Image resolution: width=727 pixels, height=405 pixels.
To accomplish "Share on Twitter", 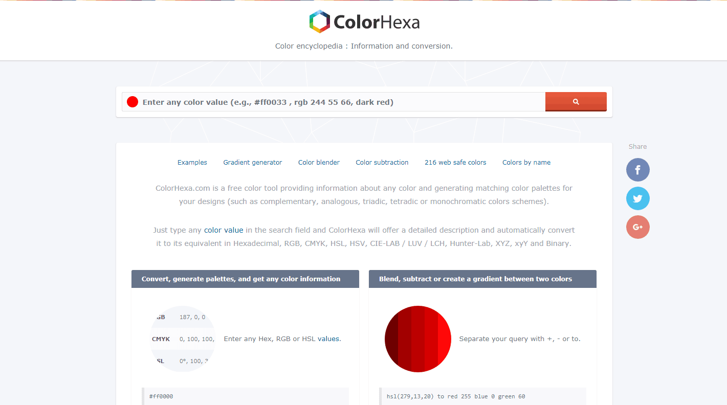I will tap(637, 198).
